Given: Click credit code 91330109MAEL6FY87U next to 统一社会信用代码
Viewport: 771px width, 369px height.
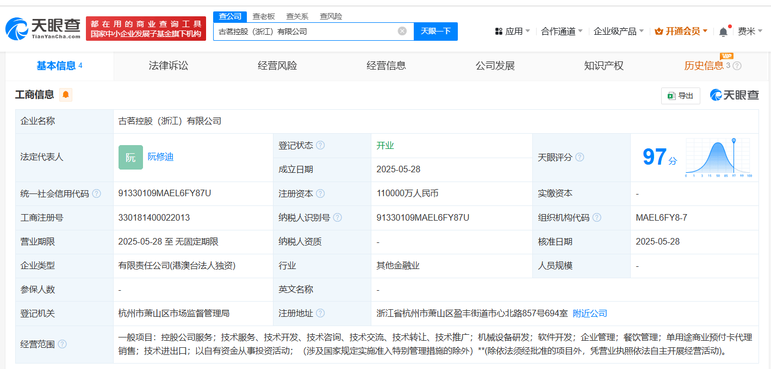Looking at the screenshot, I should pyautogui.click(x=165, y=193).
